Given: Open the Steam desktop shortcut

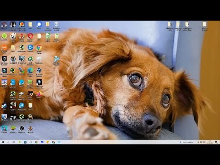Looking at the screenshot, I should 4,105.
